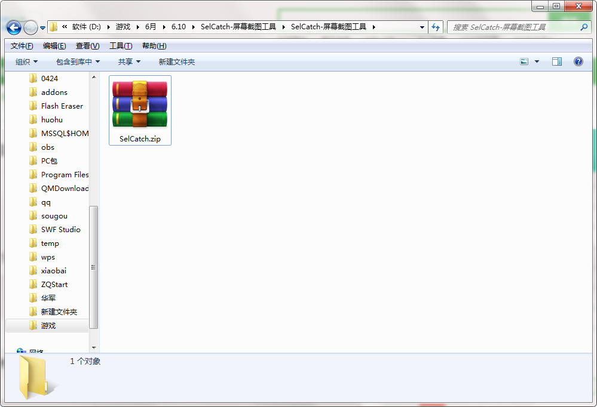Expand the arrow after the last breadcrumb segment
The height and width of the screenshot is (407, 597).
[x=374, y=27]
